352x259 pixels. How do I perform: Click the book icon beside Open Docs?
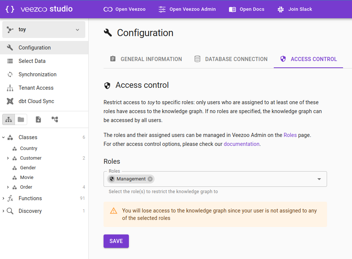(232, 9)
